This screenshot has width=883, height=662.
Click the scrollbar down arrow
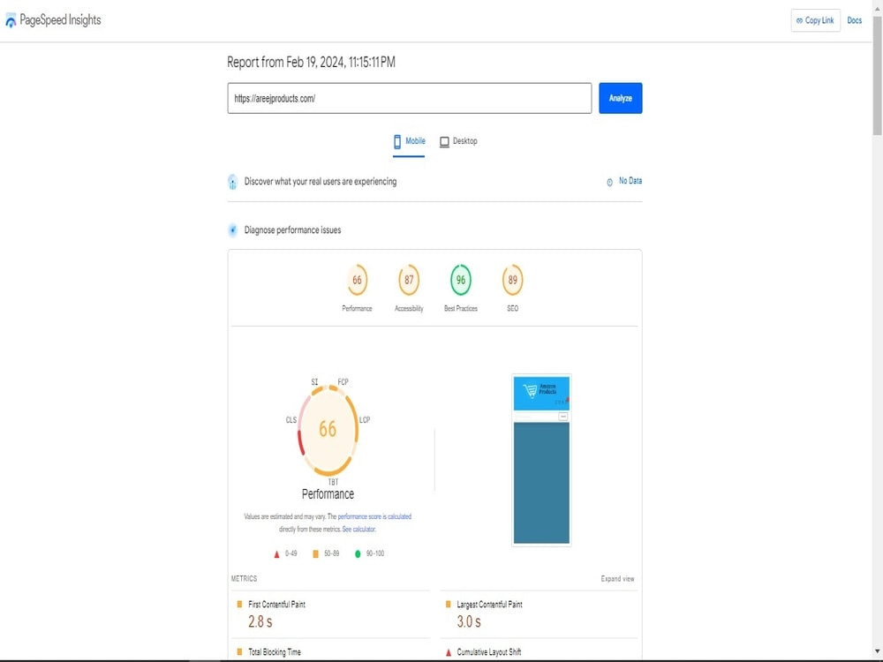[878, 651]
